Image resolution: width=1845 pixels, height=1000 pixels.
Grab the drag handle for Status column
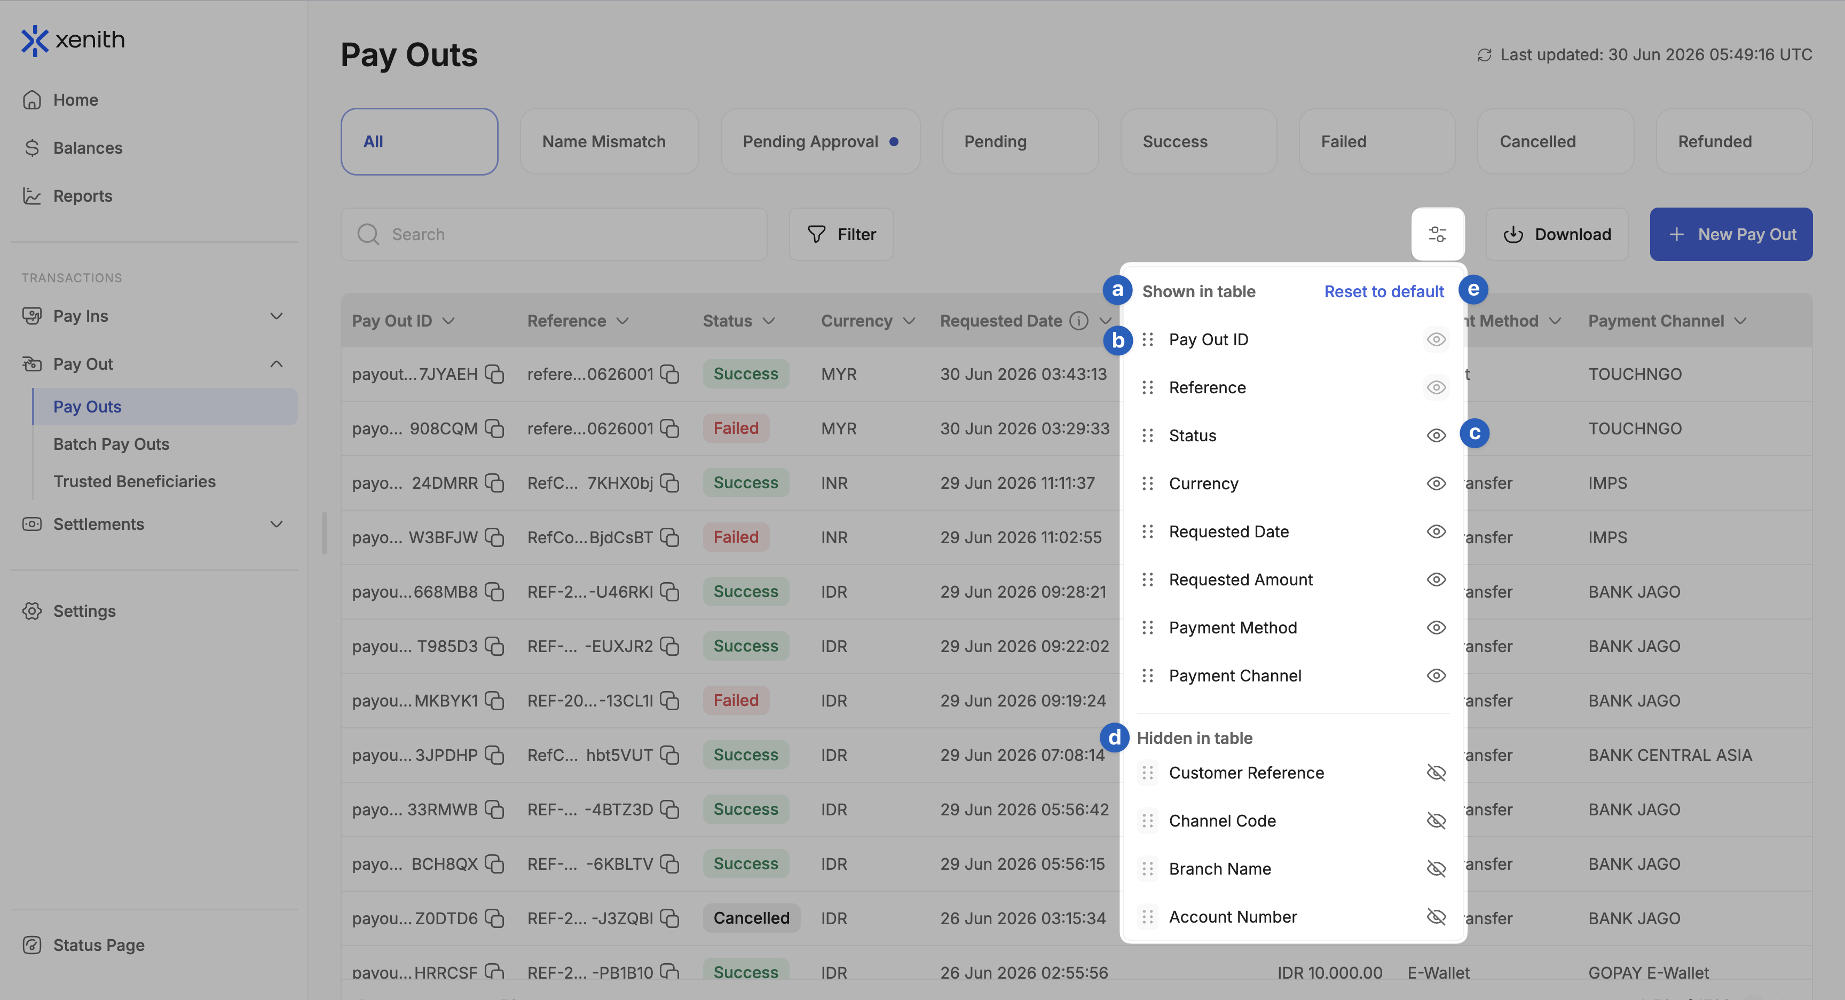(x=1147, y=435)
